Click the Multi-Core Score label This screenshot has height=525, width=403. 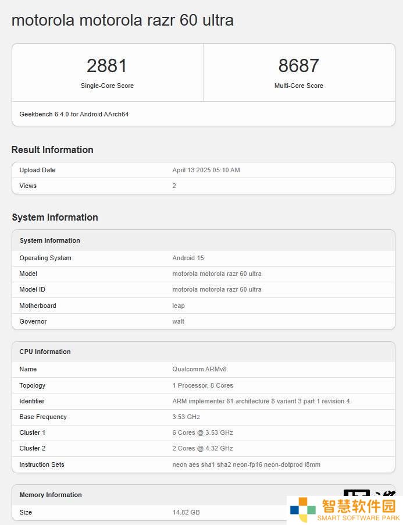[x=299, y=86]
